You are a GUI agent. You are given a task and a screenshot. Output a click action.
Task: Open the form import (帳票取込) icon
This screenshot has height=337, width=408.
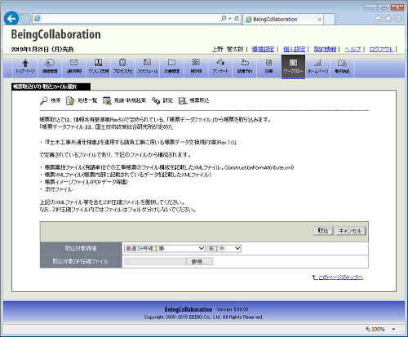tap(183, 100)
